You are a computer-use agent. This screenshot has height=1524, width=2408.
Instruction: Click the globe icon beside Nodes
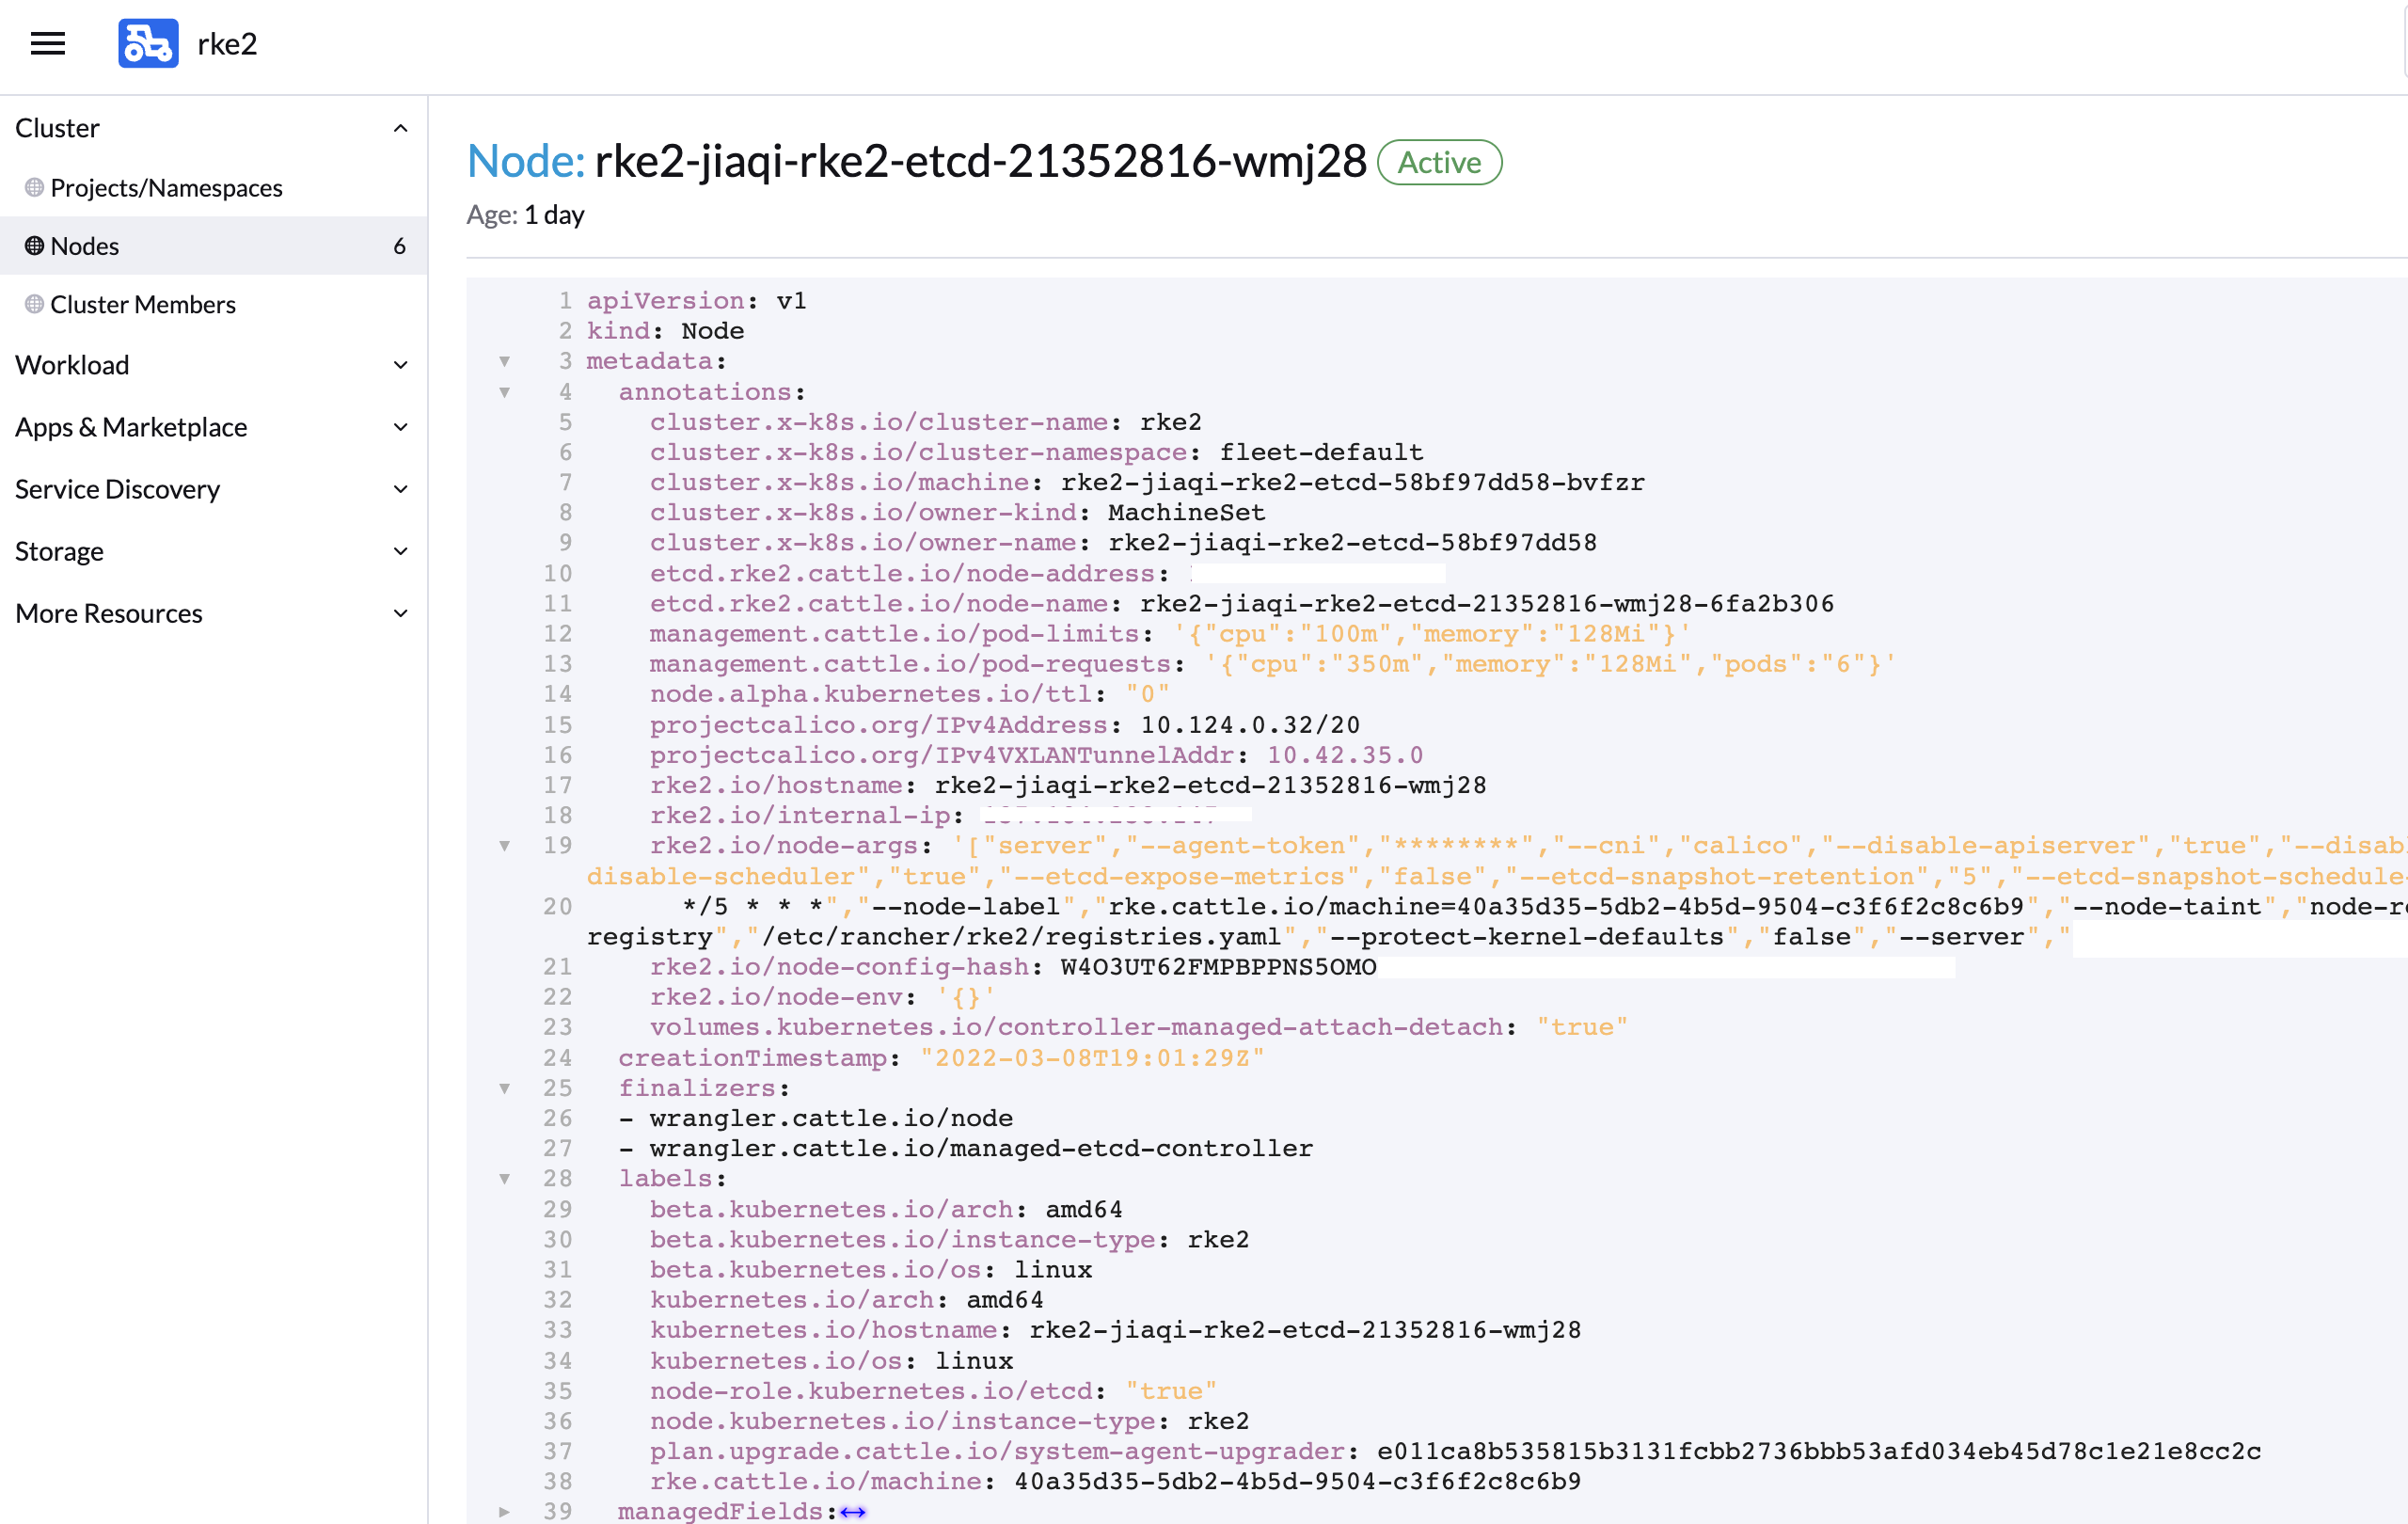[34, 246]
